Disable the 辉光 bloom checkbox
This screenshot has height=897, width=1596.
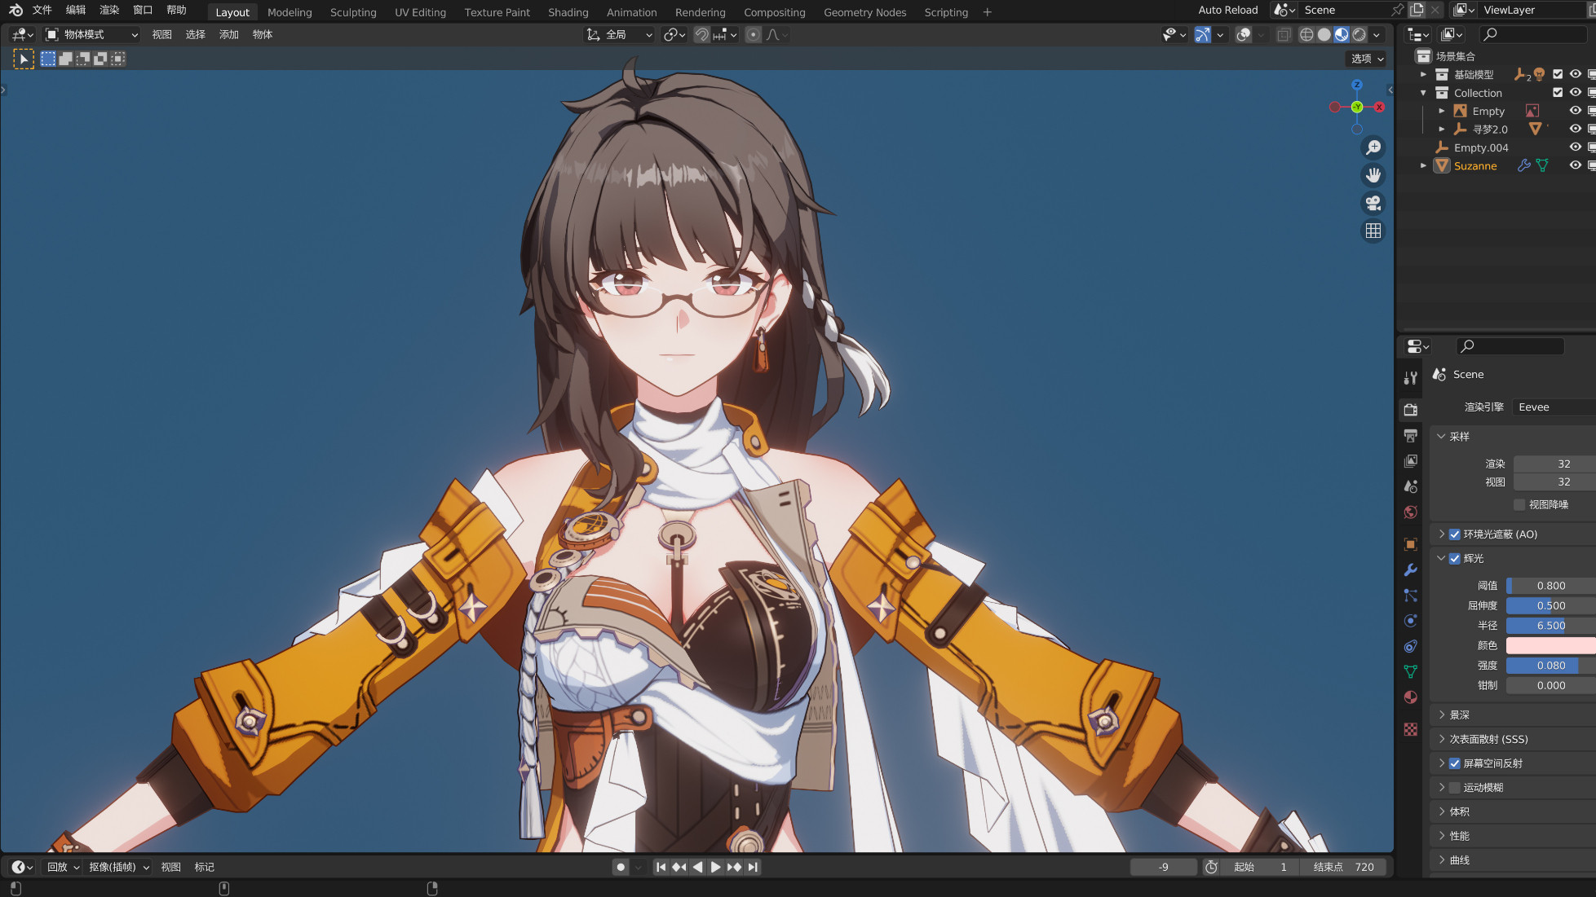(x=1454, y=559)
